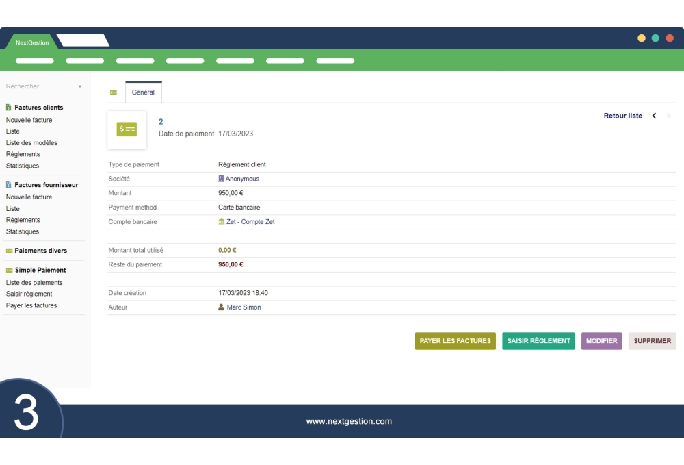This screenshot has width=684, height=465.
Task: Click the bank icon next to Zet account
Action: click(x=222, y=222)
